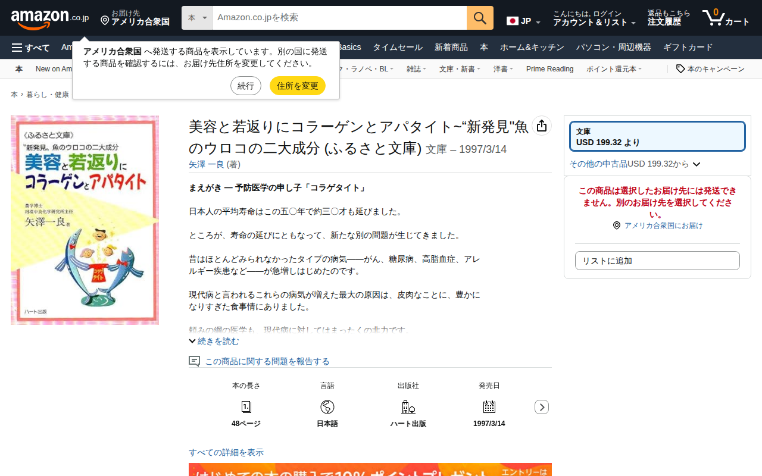Click the location pin near アメリカ合衆国にお届け
The image size is (762, 476).
617,226
